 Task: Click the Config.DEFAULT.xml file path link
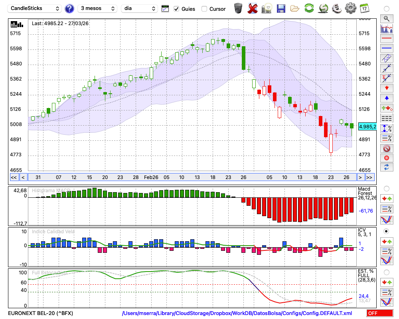(237, 313)
